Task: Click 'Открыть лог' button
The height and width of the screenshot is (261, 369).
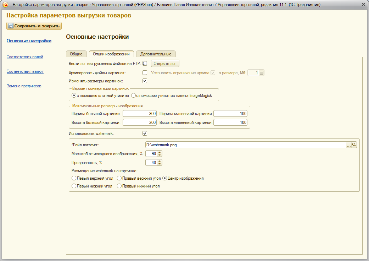Action: coord(165,64)
